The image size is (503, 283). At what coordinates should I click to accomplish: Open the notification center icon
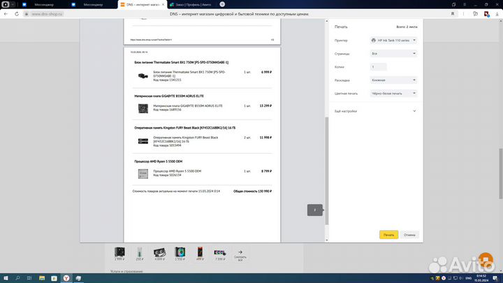pyautogui.click(x=495, y=278)
